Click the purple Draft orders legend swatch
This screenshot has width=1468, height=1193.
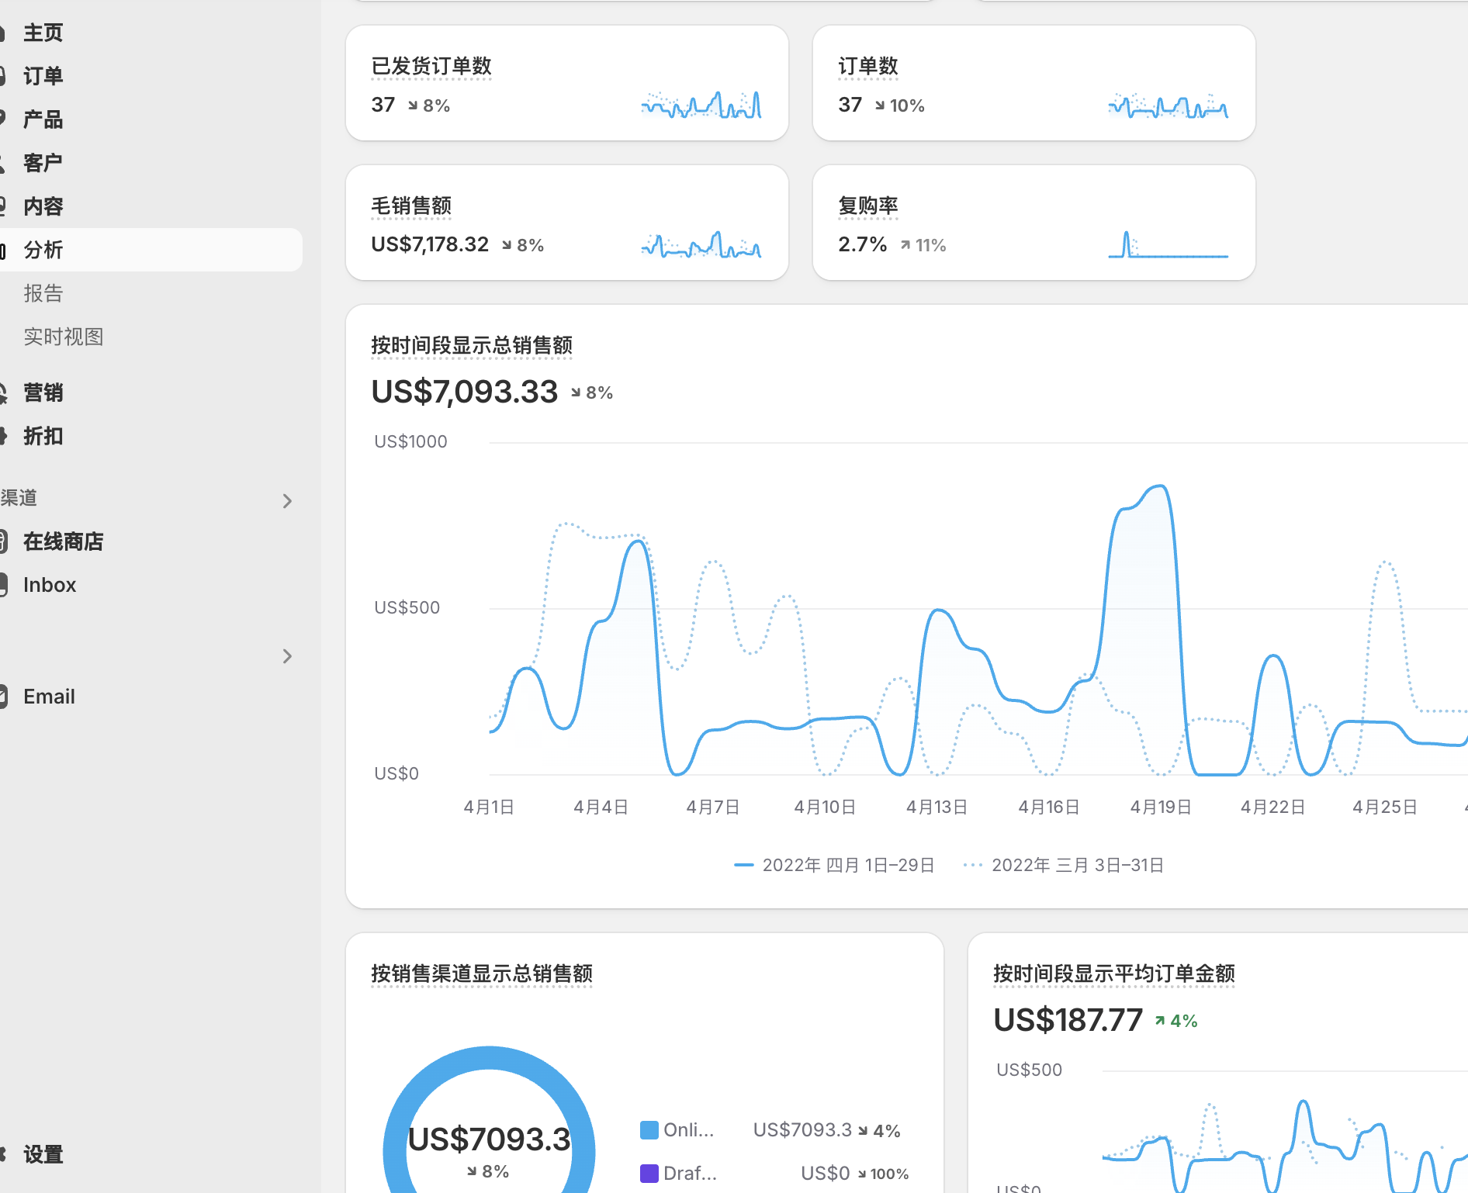click(649, 1174)
